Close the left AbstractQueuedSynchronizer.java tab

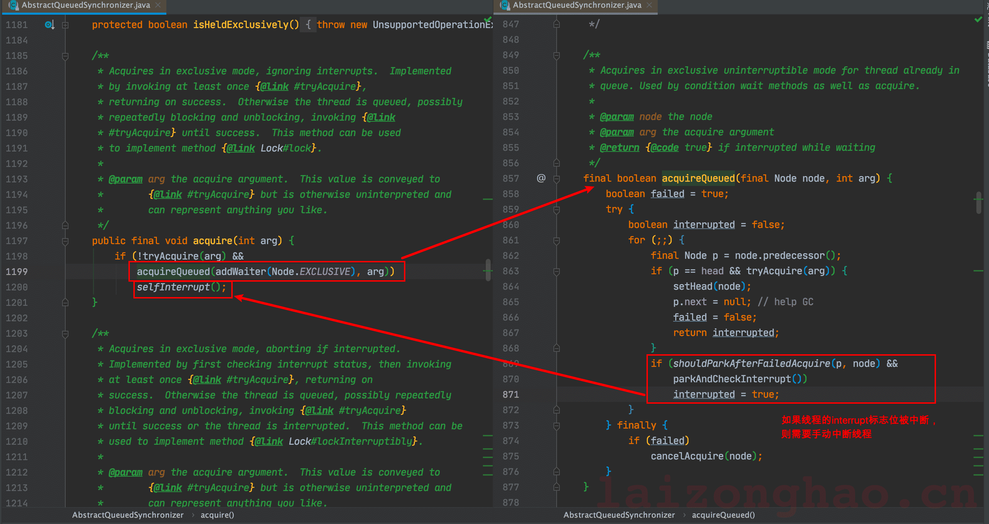tap(158, 5)
